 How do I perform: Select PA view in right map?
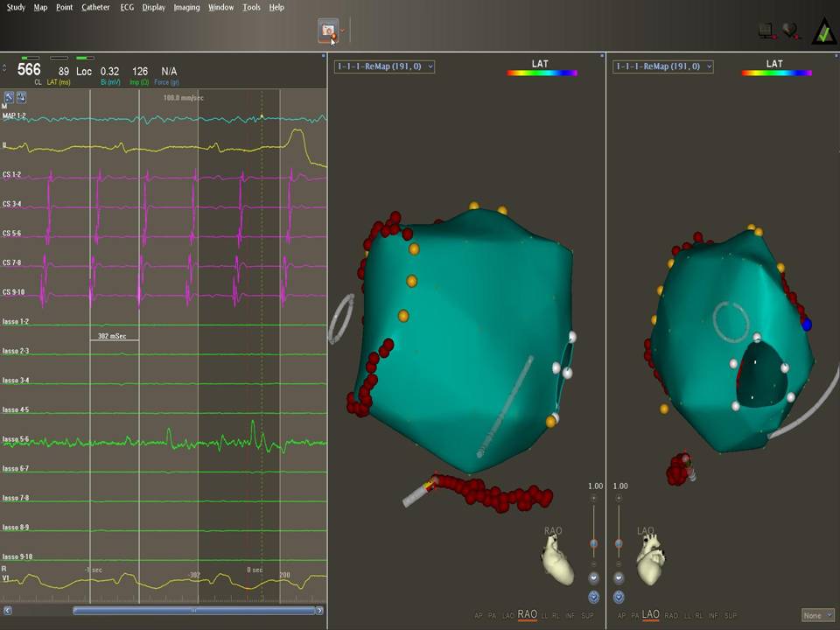pyautogui.click(x=635, y=616)
